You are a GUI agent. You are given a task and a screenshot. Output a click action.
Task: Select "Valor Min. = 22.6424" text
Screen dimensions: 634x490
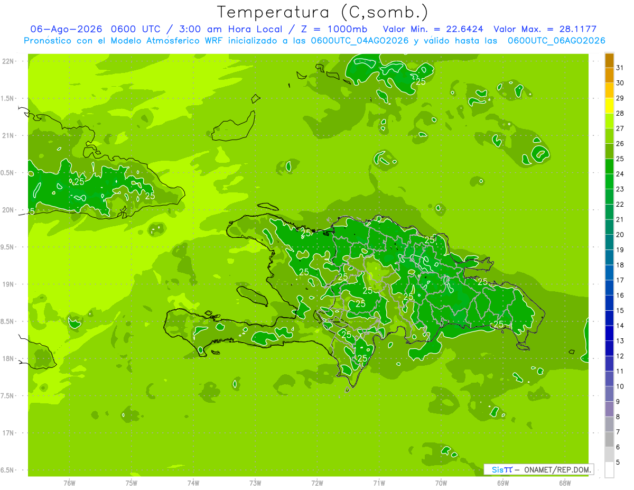click(x=433, y=29)
